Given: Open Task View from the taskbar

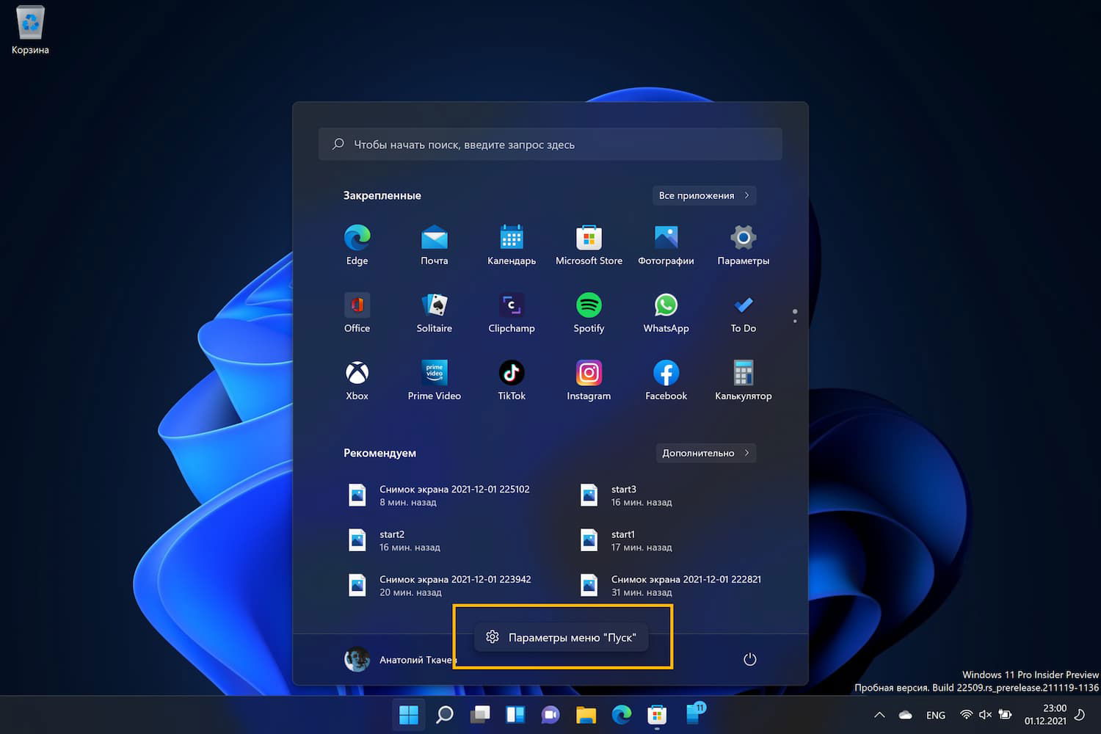Looking at the screenshot, I should [x=480, y=714].
